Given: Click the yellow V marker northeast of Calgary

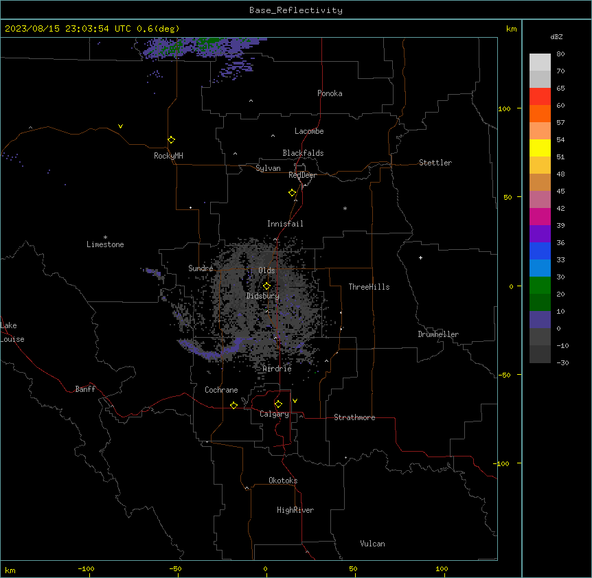Looking at the screenshot, I should [x=295, y=401].
